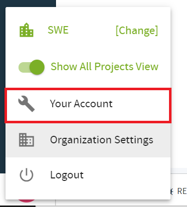The width and height of the screenshot is (187, 207).
Task: Click the grey highlighted Organization Settings row
Action: (88, 140)
